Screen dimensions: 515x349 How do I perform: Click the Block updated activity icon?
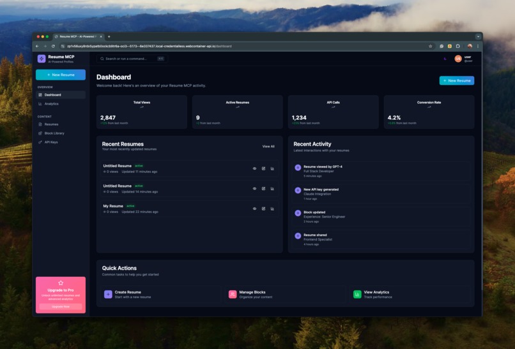tap(298, 213)
